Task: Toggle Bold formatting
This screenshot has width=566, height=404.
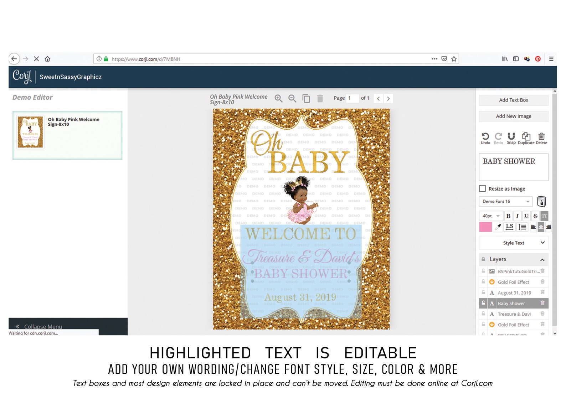Action: pos(508,216)
